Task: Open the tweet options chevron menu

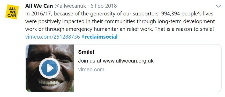Action: pyautogui.click(x=218, y=6)
